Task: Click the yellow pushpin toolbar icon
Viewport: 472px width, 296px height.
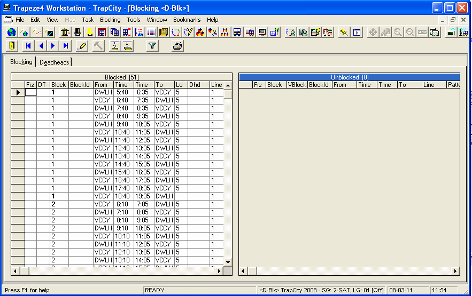Action: click(x=343, y=33)
